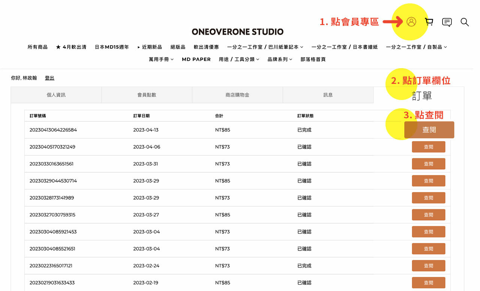View order 20230405170321249 with 查閱
The width and height of the screenshot is (480, 291).
point(429,147)
